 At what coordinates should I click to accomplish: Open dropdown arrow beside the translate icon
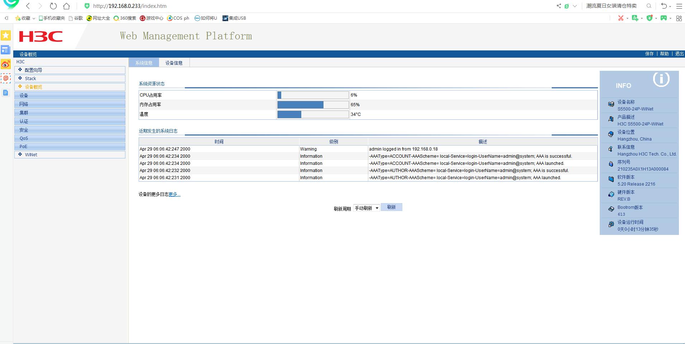(x=642, y=18)
